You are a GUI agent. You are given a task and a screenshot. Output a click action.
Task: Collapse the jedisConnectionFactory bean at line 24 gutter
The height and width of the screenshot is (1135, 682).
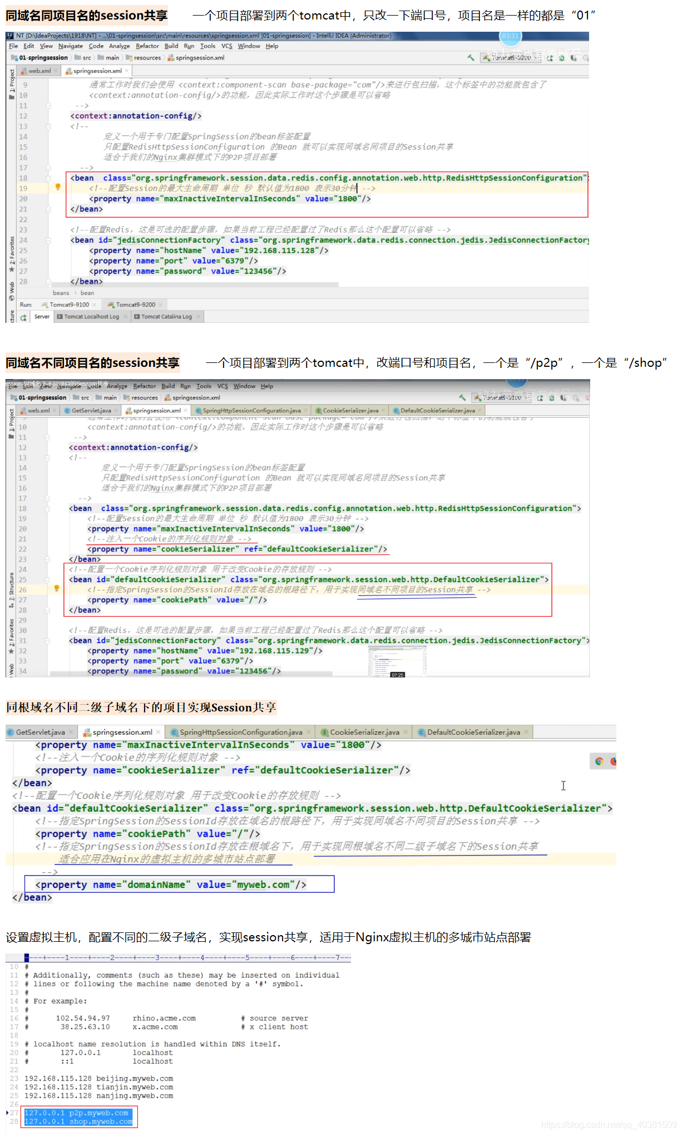(x=48, y=240)
